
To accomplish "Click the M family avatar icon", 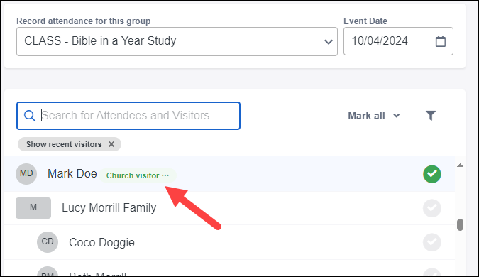I will (x=33, y=208).
